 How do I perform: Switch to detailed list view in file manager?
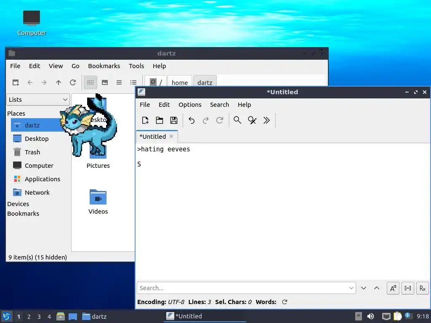coord(133,82)
